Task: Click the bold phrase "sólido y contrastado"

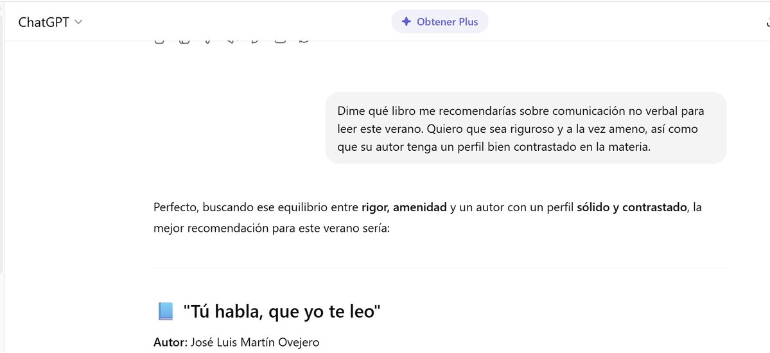Action: (x=631, y=207)
